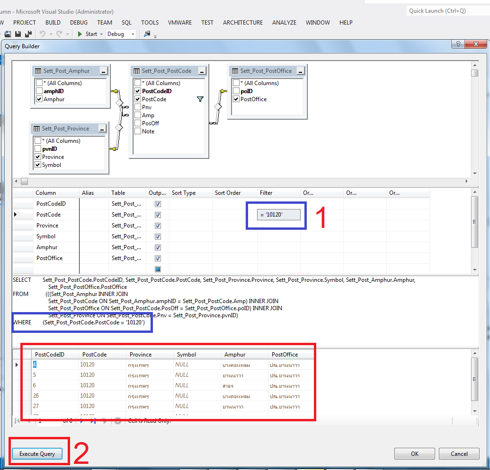Open the Debug configuration dropdown
This screenshot has height=470, width=490.
(x=133, y=34)
